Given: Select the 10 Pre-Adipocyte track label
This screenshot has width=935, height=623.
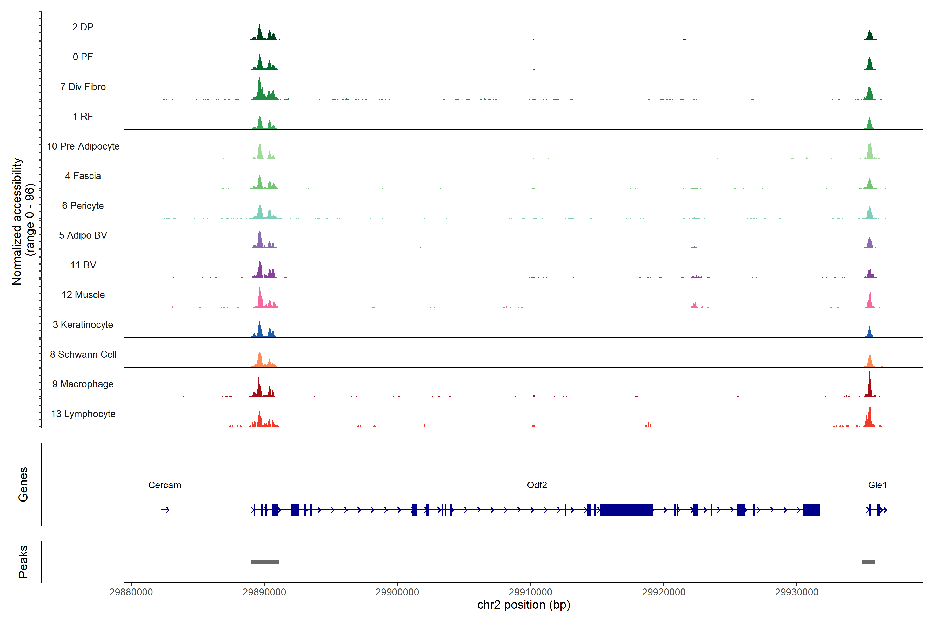Looking at the screenshot, I should pyautogui.click(x=83, y=146).
